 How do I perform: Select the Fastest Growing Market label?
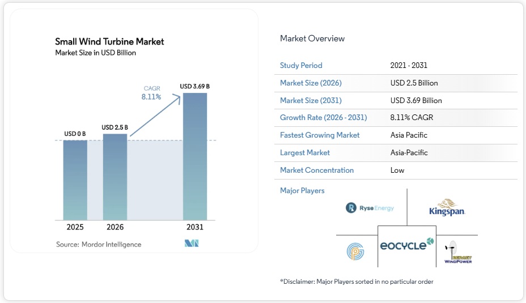(x=320, y=135)
